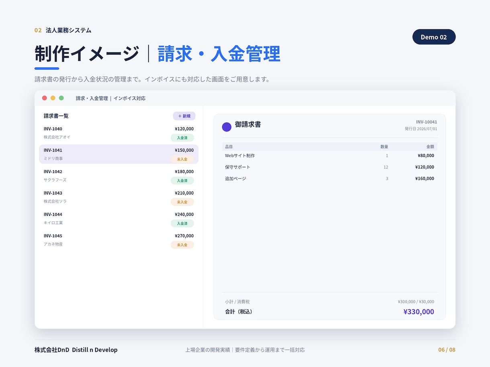The image size is (490, 367).
Task: Click the ¥270,000 amount of INV-1045
Action: [184, 236]
